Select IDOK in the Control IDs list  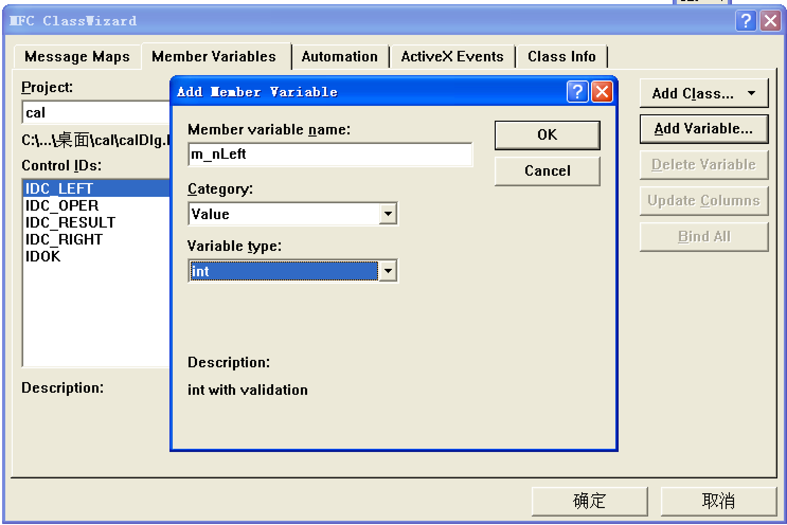click(42, 256)
